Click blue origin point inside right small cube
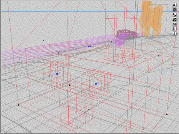 (x=96, y=84)
